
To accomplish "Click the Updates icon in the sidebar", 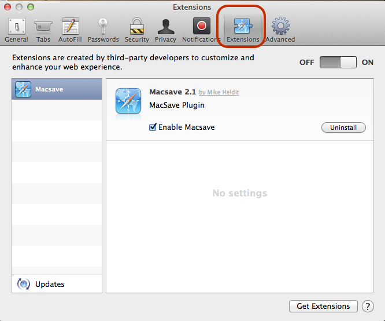I will pos(24,284).
